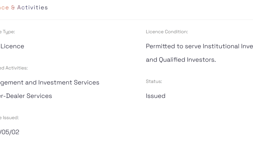Click the Status label
This screenshot has height=151, width=253.
click(154, 81)
